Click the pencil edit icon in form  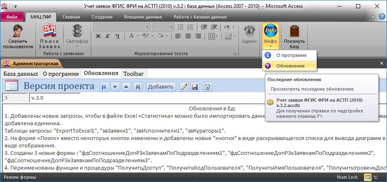(x=184, y=86)
